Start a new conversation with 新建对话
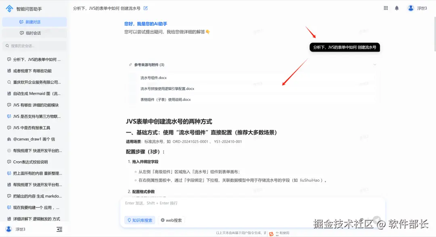The width and height of the screenshot is (436, 237). [34, 22]
